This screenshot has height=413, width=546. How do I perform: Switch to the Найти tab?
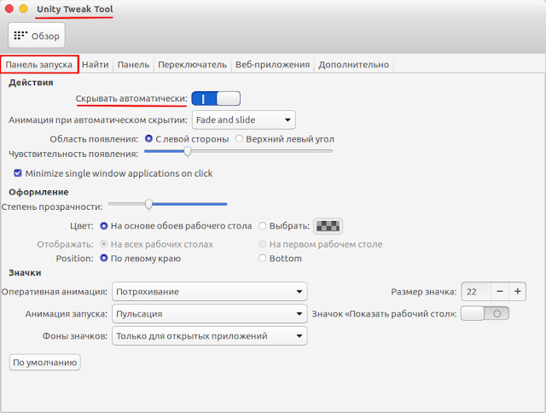point(96,64)
